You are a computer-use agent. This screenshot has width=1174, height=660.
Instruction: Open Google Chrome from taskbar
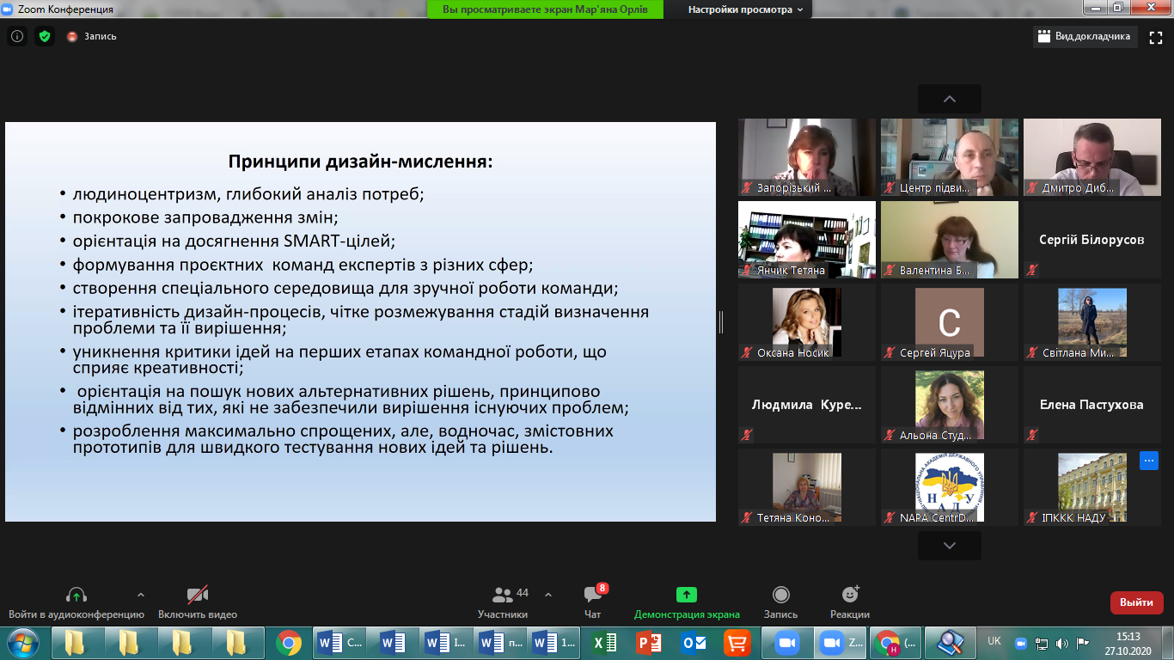[x=288, y=643]
